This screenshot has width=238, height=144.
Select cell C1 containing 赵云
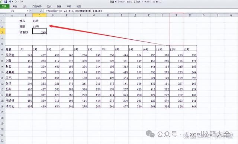pyautogui.click(x=39, y=21)
